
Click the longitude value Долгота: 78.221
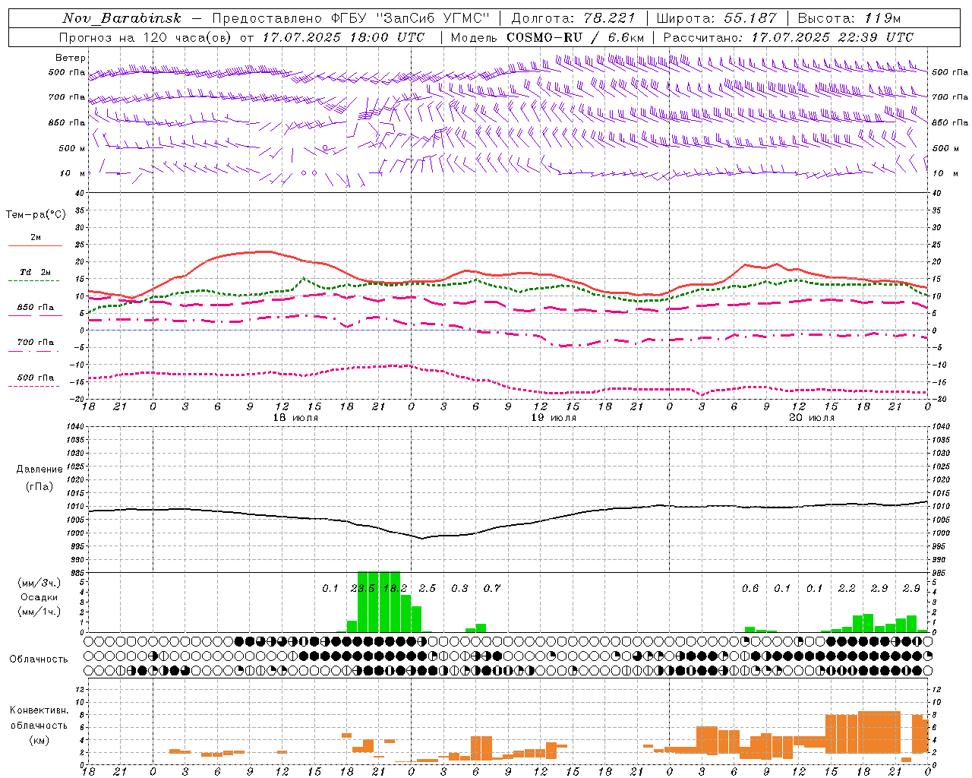click(x=573, y=18)
